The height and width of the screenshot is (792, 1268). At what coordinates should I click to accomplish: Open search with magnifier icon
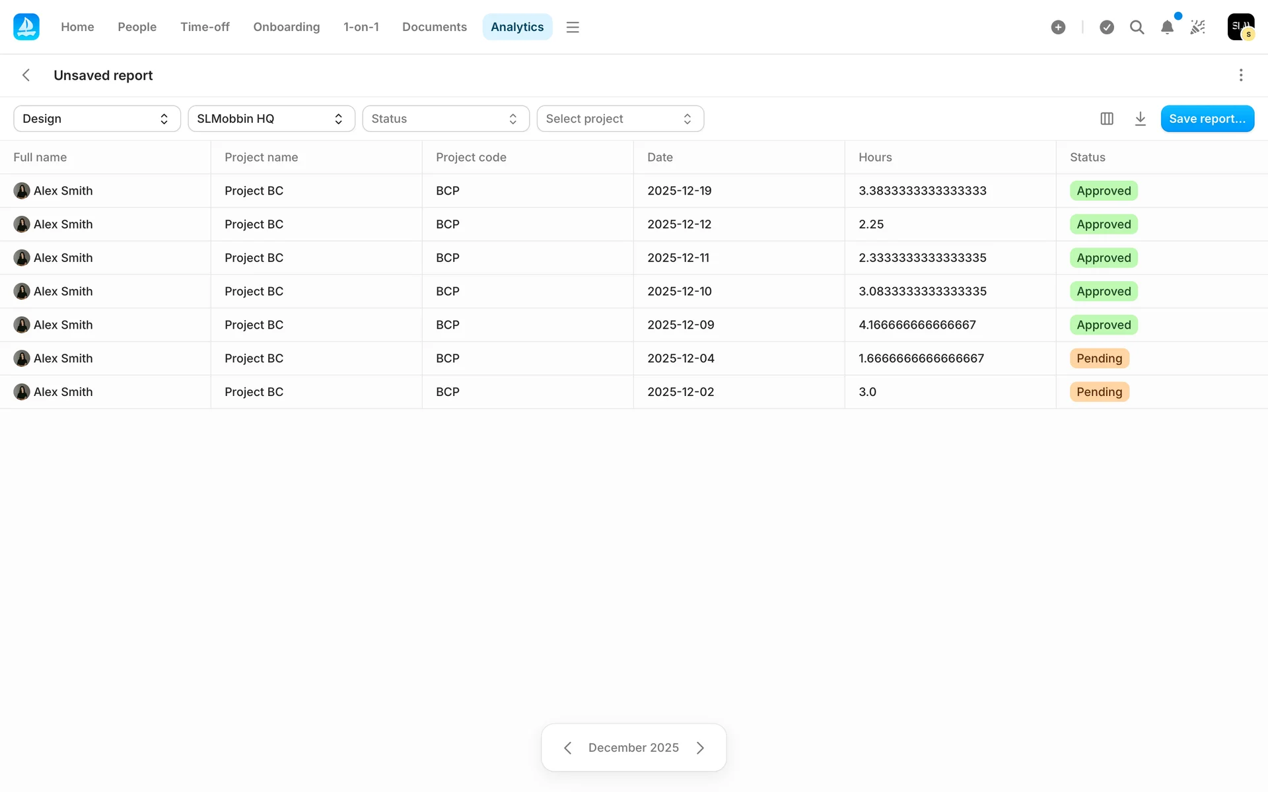coord(1137,27)
